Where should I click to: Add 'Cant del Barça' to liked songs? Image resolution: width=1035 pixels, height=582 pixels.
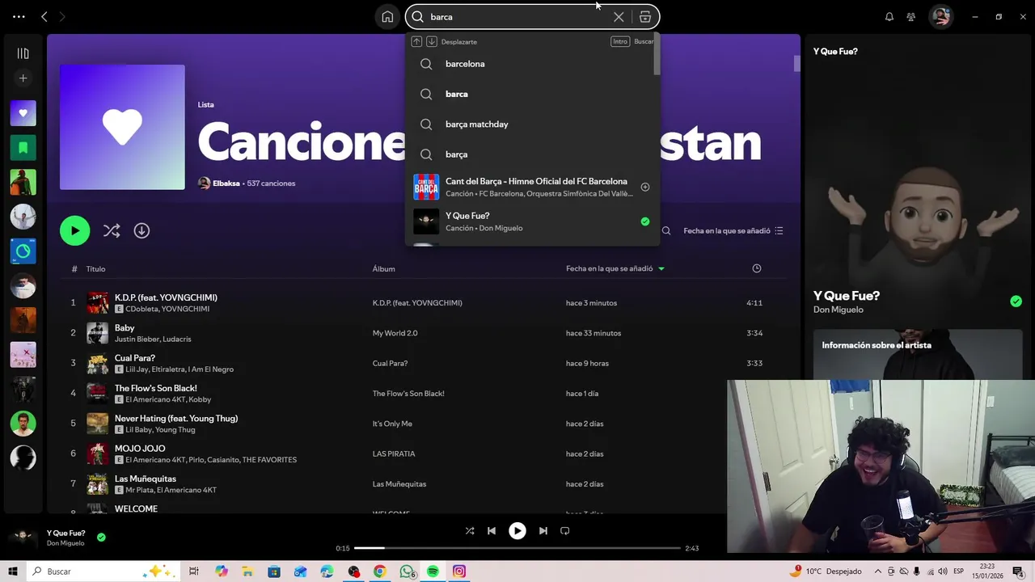tap(645, 187)
